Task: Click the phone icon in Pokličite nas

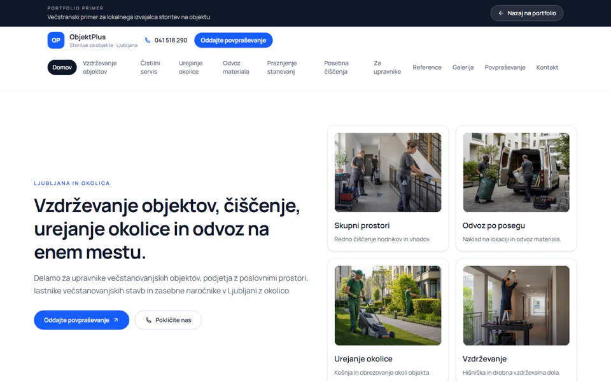Action: click(148, 320)
